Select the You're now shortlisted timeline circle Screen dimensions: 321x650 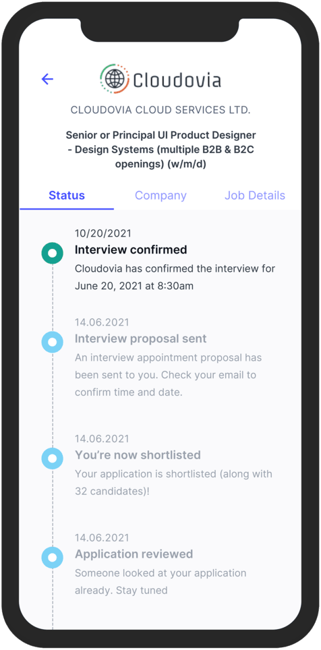52,459
